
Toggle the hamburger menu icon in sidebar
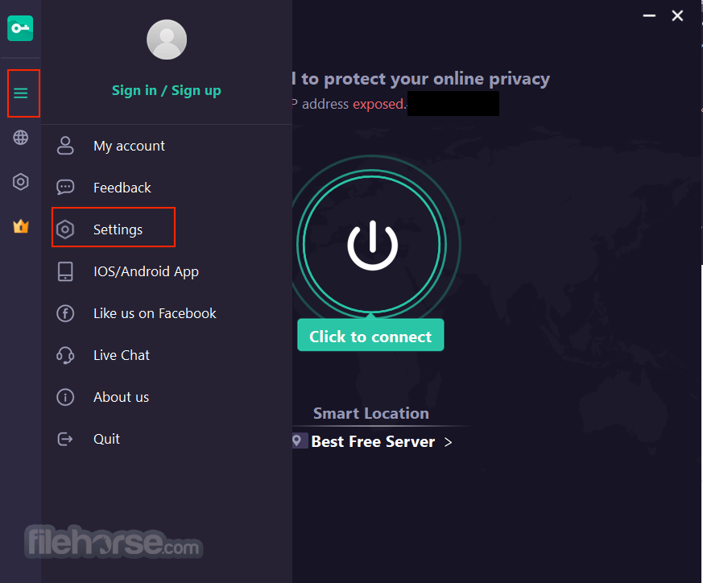(21, 93)
